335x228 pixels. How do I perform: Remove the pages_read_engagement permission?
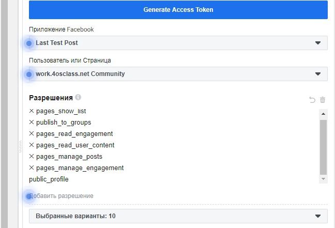tap(32, 133)
